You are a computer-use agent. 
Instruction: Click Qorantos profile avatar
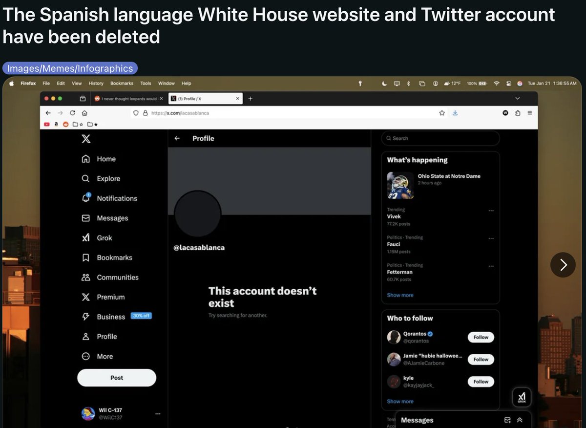pyautogui.click(x=394, y=337)
